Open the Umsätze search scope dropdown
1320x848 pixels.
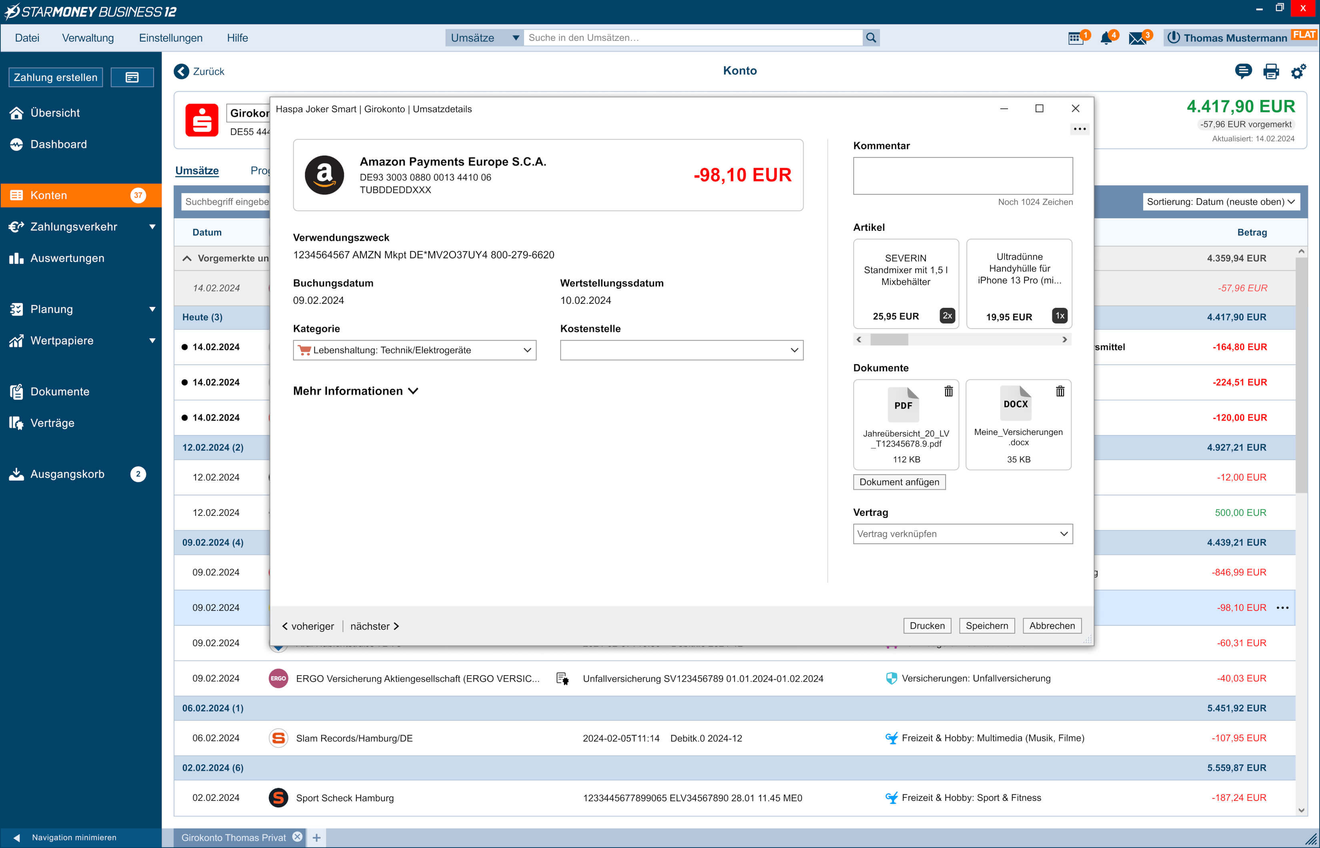click(x=485, y=38)
